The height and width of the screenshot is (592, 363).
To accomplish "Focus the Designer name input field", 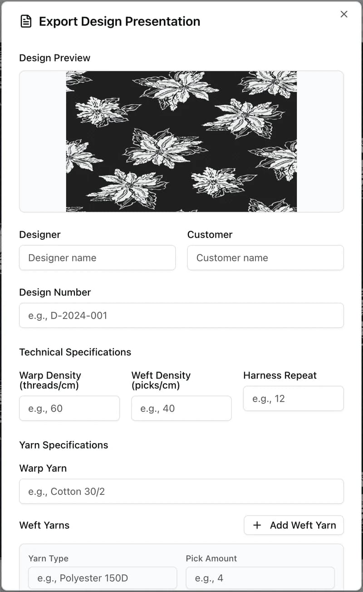I will pos(97,258).
